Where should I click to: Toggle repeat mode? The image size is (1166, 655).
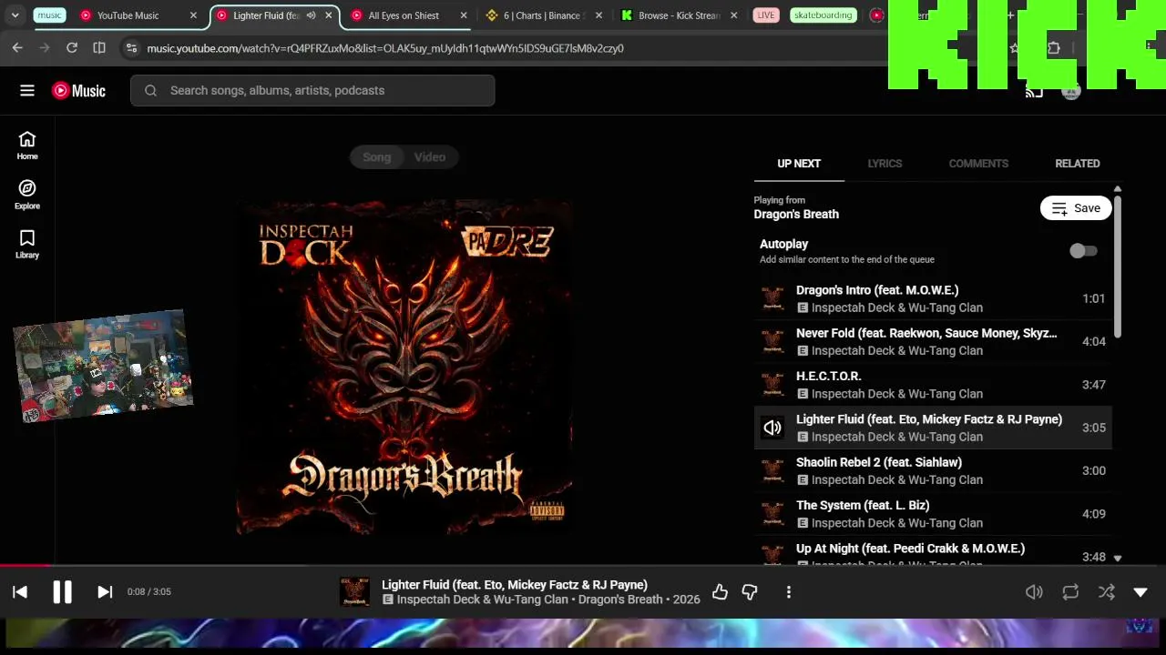point(1070,591)
